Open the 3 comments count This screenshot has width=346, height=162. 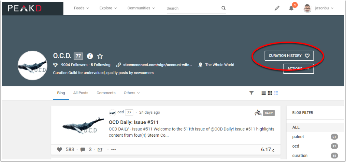pyautogui.click(x=90, y=150)
